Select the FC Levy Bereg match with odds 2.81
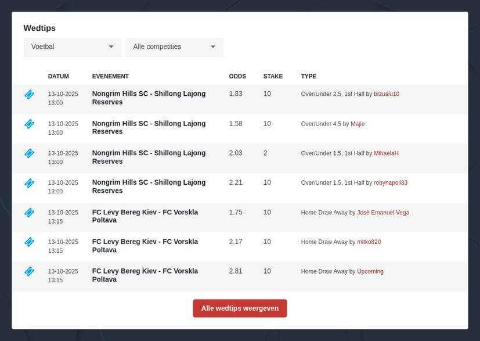The image size is (480, 341). pyautogui.click(x=145, y=275)
